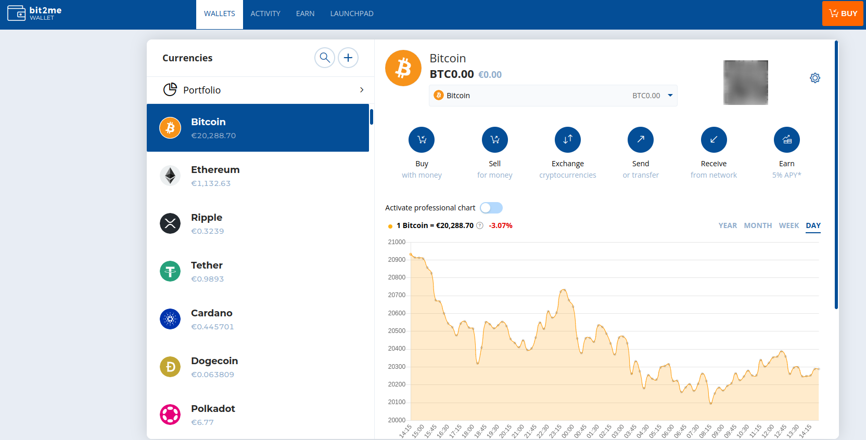Show the WEEK chart range
866x440 pixels.
pos(789,225)
